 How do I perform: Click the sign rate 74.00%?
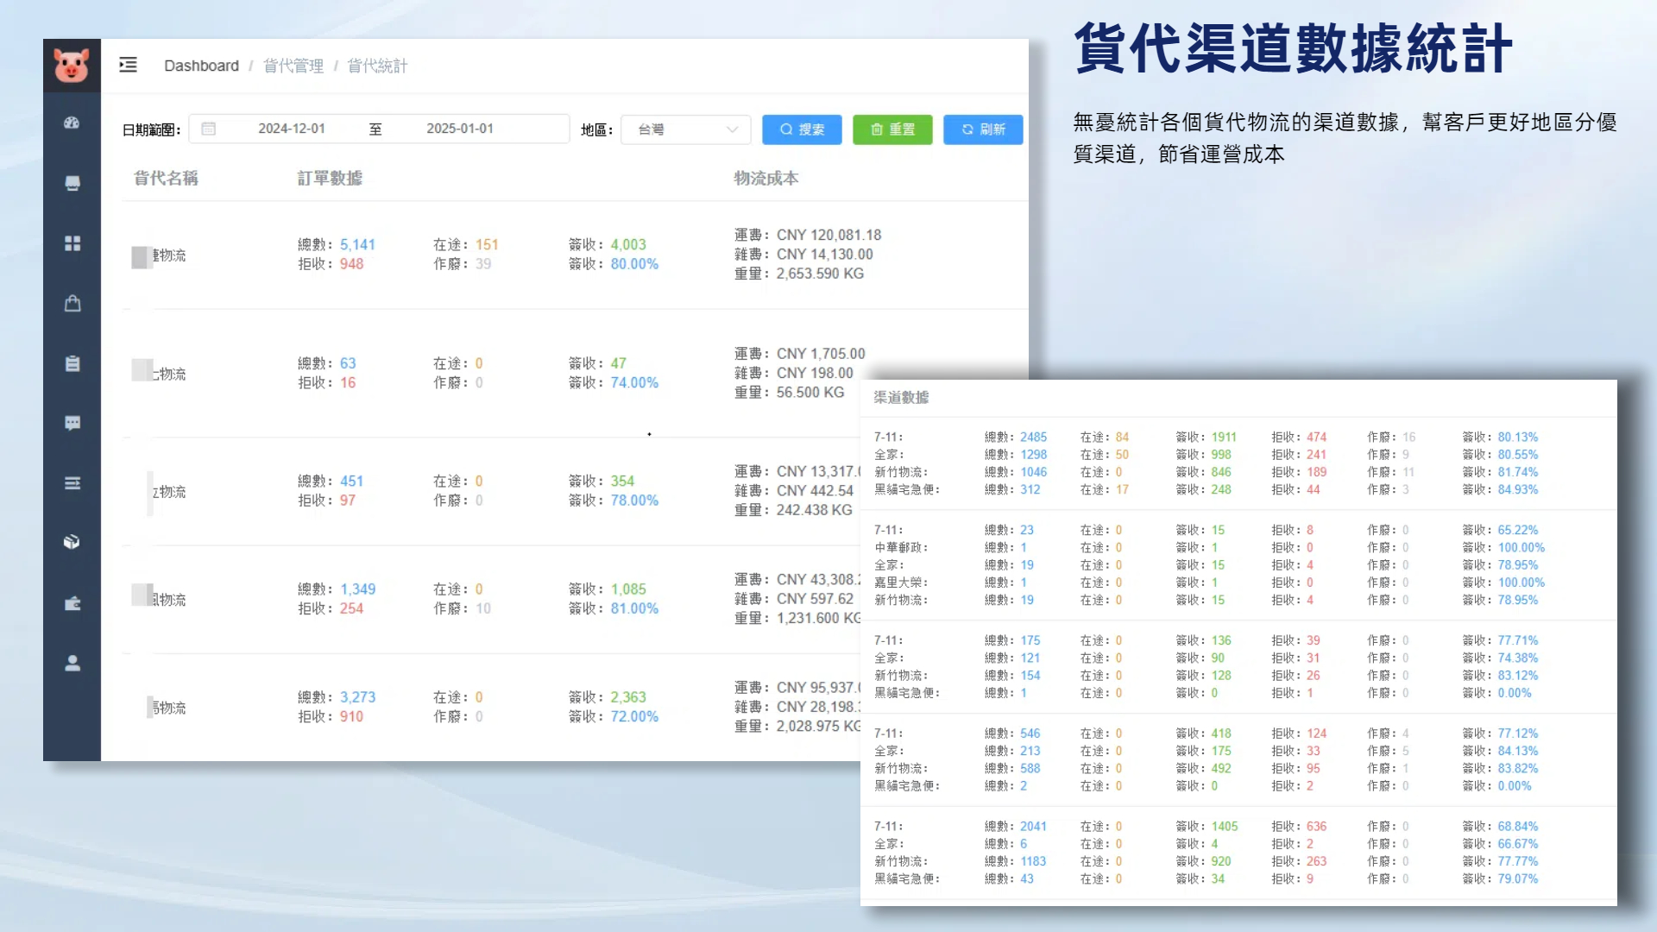(634, 382)
